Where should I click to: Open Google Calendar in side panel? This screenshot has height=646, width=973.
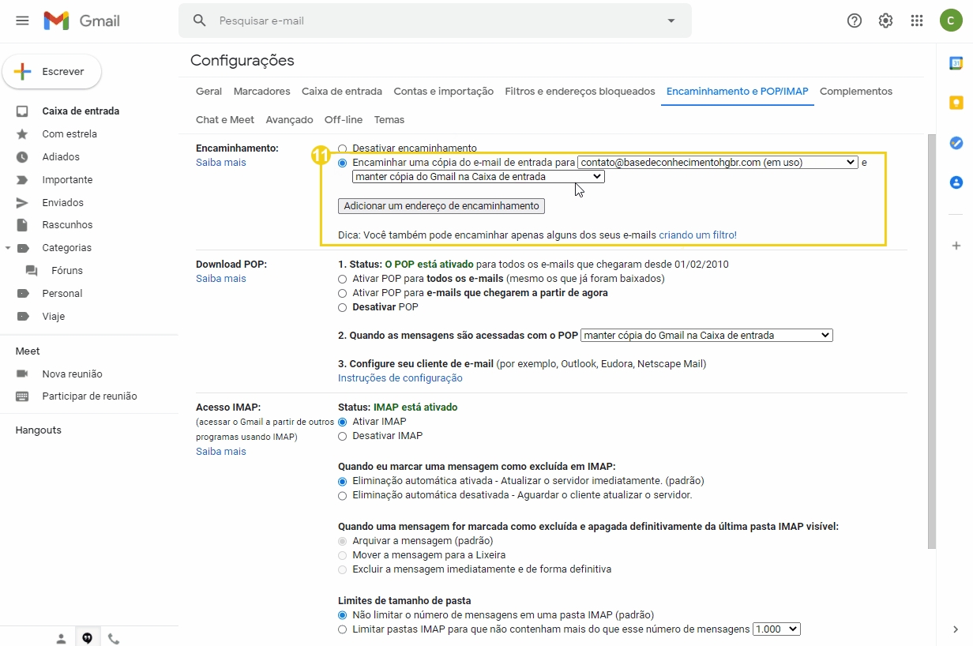pyautogui.click(x=956, y=63)
